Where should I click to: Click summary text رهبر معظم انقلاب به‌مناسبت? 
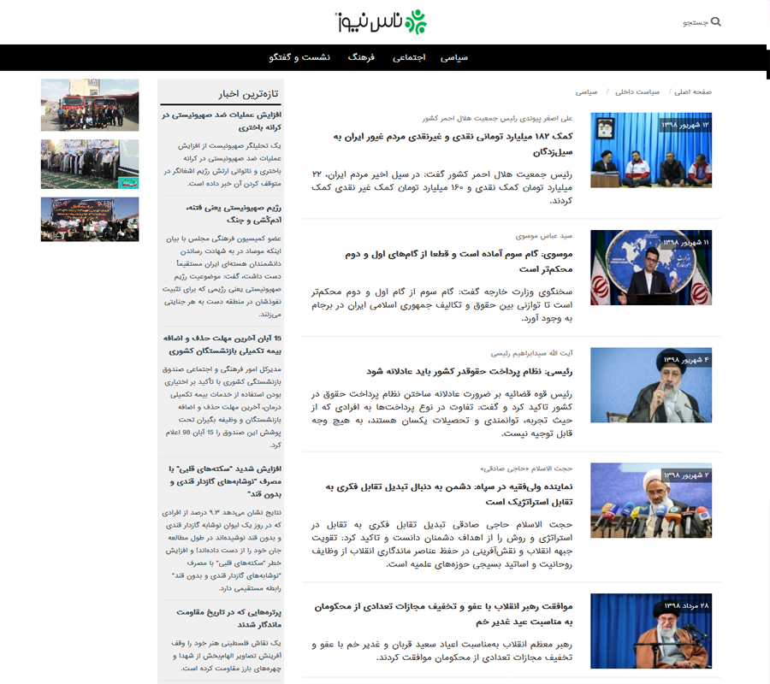tap(442, 651)
